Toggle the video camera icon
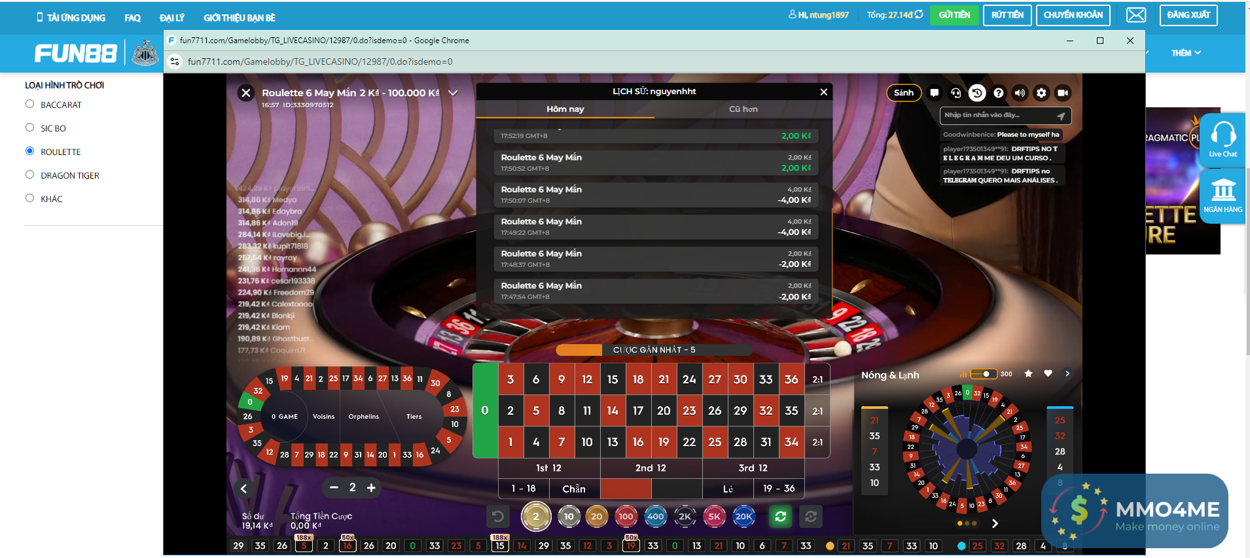 pos(1063,93)
